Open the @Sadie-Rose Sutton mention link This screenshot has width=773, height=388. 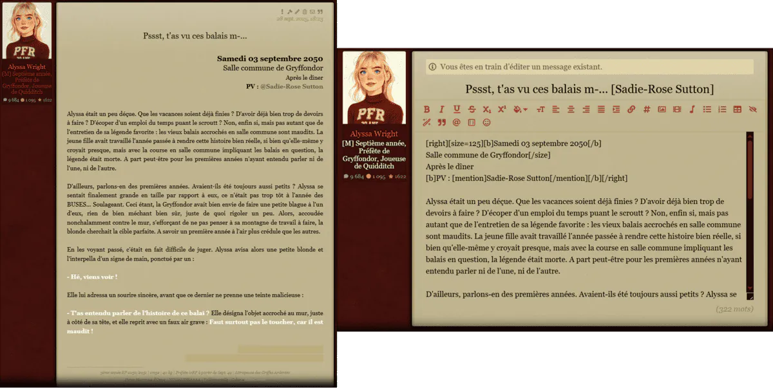pyautogui.click(x=292, y=86)
